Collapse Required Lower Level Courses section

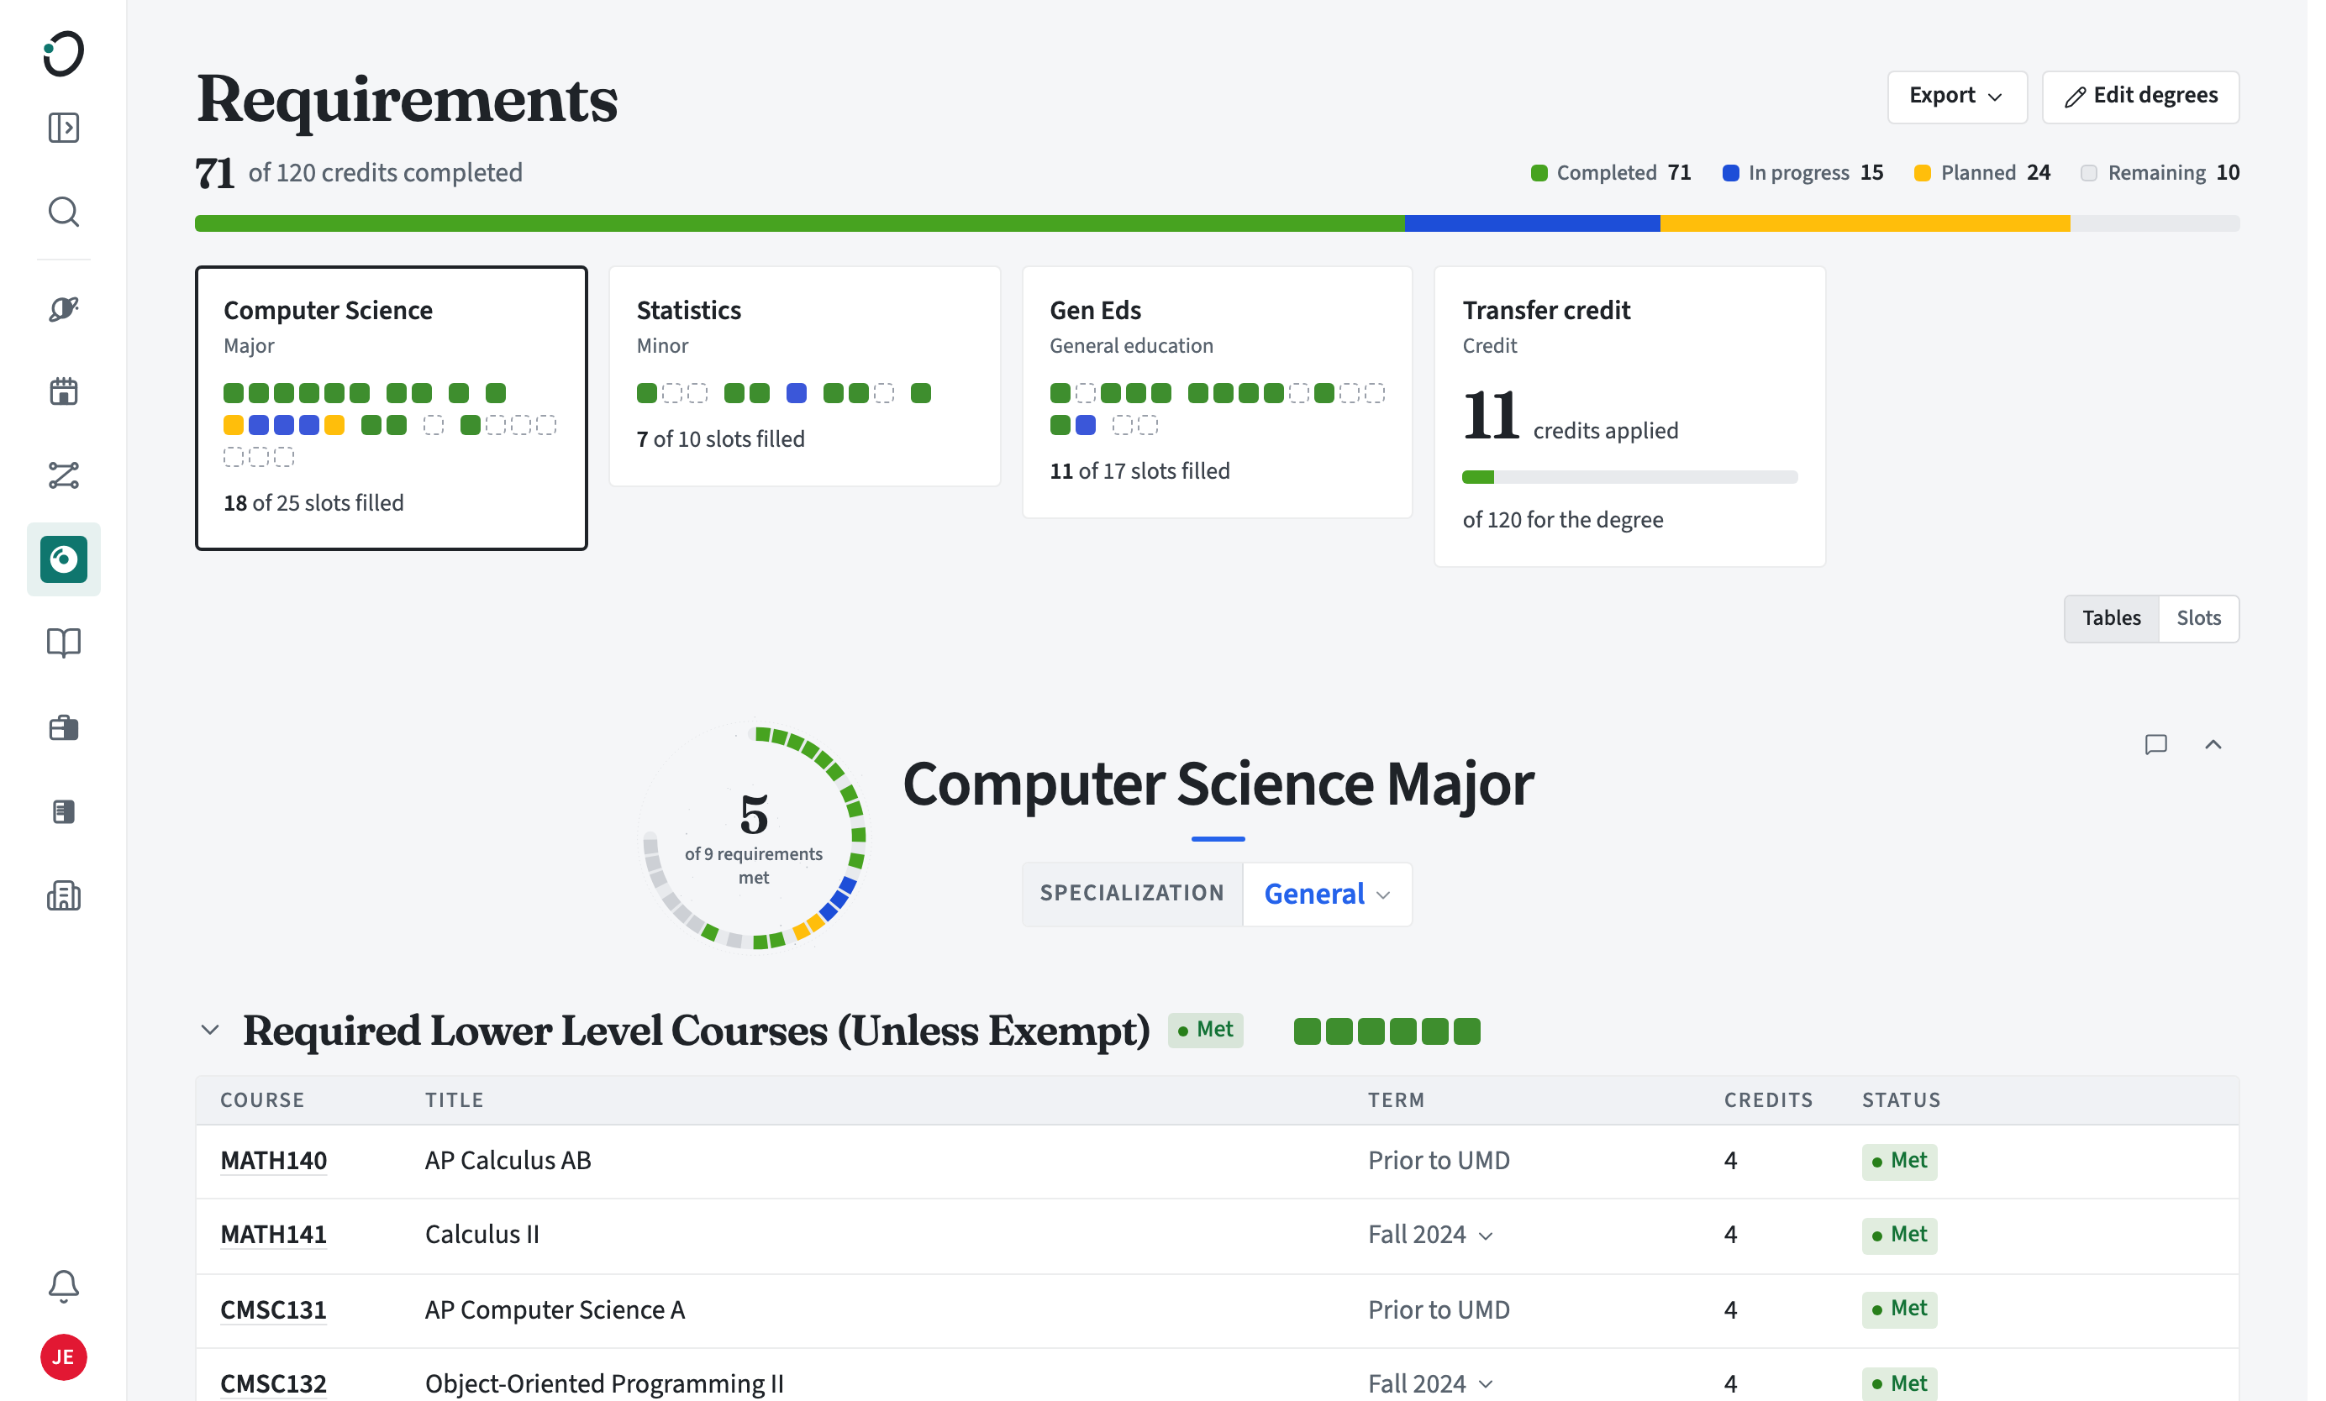point(209,1029)
